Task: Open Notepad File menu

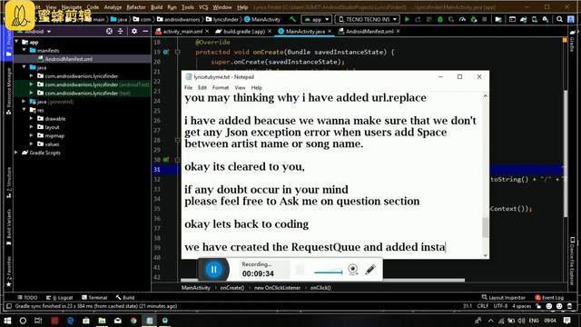Action: 188,87
